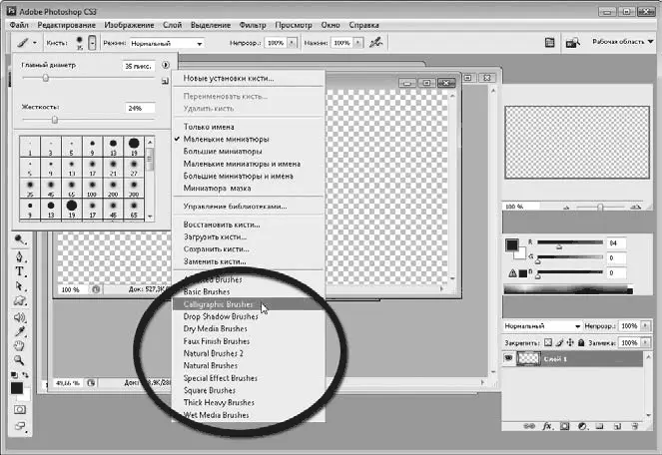Open brush tool preset picker arrow
The width and height of the screenshot is (662, 455).
35,43
